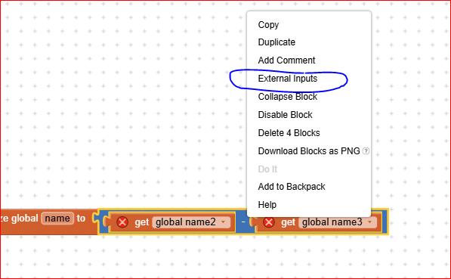Select the minus operator in math block
The height and width of the screenshot is (279, 451).
[x=243, y=222]
